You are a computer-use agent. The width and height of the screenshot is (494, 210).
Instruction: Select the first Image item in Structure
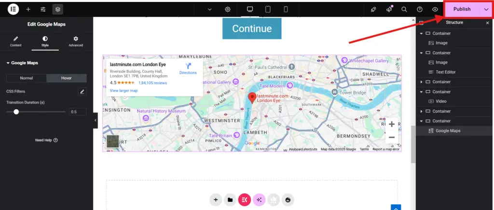pyautogui.click(x=441, y=43)
